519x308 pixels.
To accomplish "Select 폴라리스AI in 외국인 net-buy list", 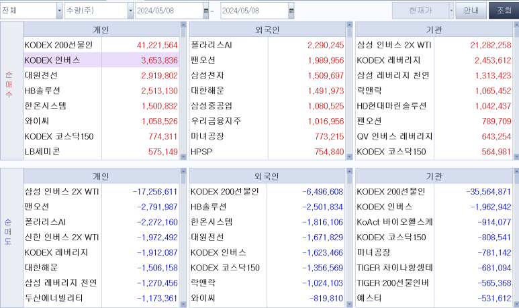I will pyautogui.click(x=267, y=45).
